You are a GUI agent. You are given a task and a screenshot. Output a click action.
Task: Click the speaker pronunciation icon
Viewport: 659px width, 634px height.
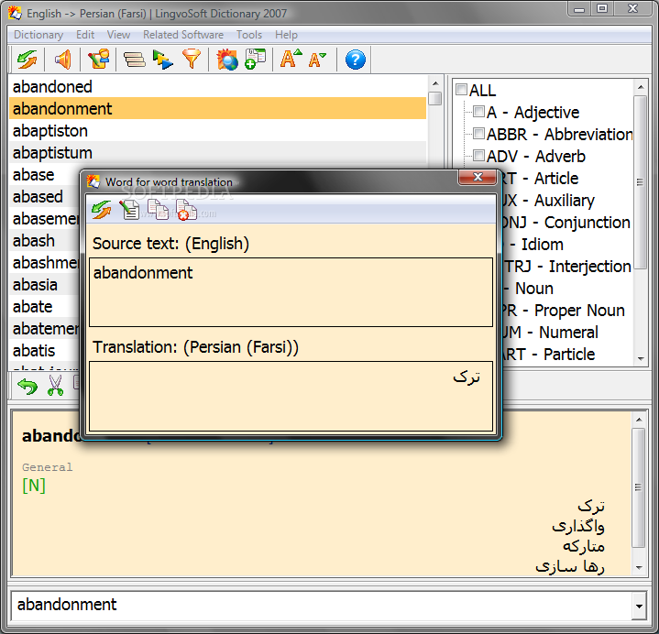click(63, 60)
